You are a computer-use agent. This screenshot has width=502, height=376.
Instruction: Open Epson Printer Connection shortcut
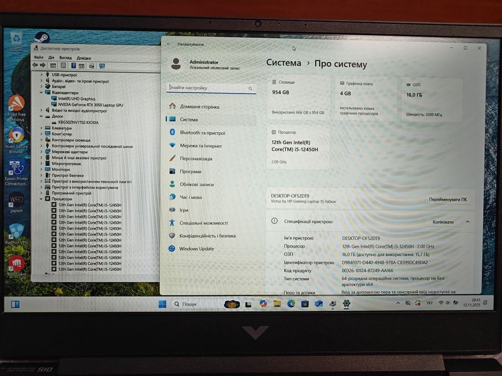(x=16, y=173)
